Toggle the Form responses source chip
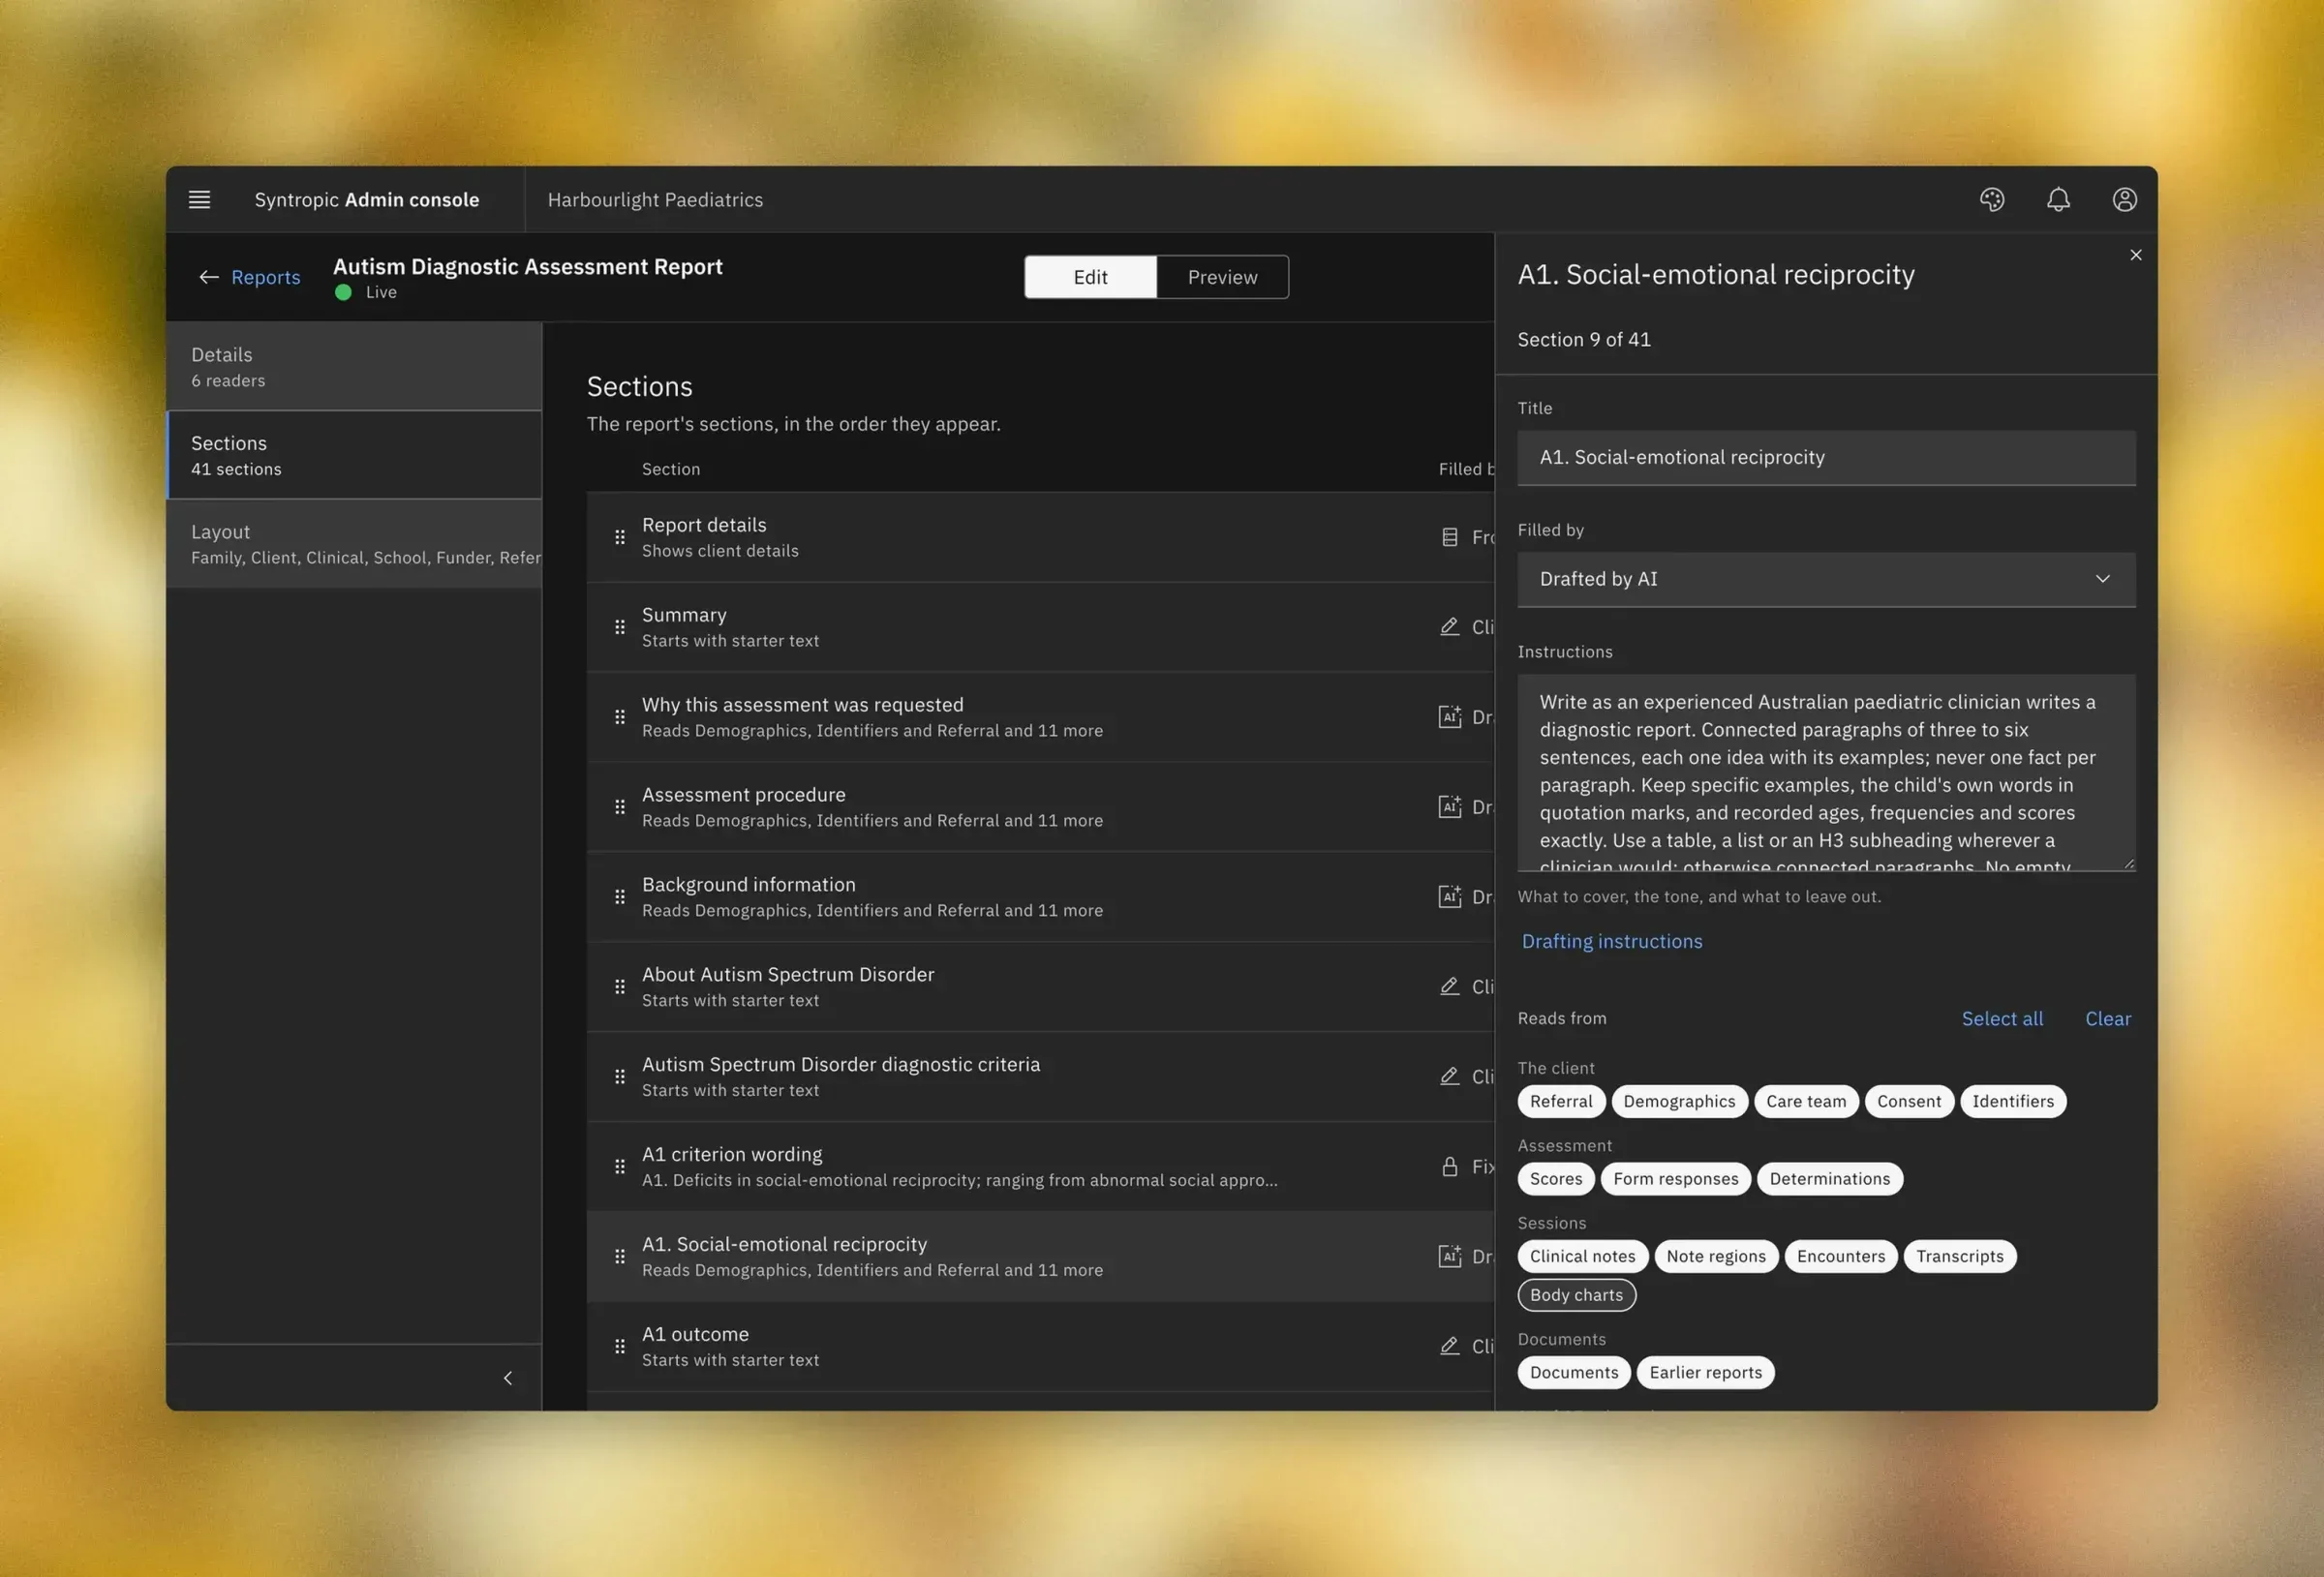Image resolution: width=2324 pixels, height=1577 pixels. pyautogui.click(x=1675, y=1178)
